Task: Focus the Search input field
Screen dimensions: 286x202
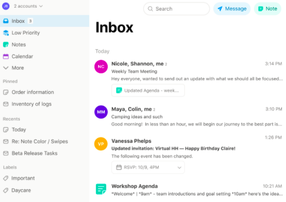Action: click(176, 9)
